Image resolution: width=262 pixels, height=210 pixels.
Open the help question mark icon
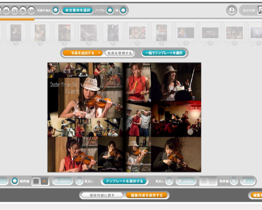point(232,10)
